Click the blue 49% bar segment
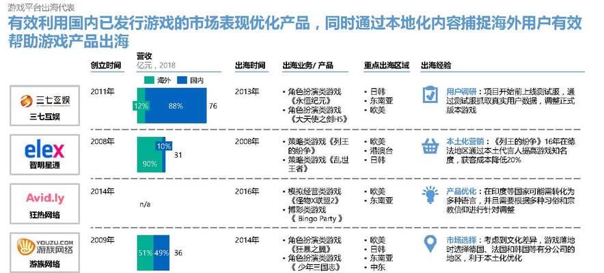The image size is (604, 273). pyautogui.click(x=162, y=253)
